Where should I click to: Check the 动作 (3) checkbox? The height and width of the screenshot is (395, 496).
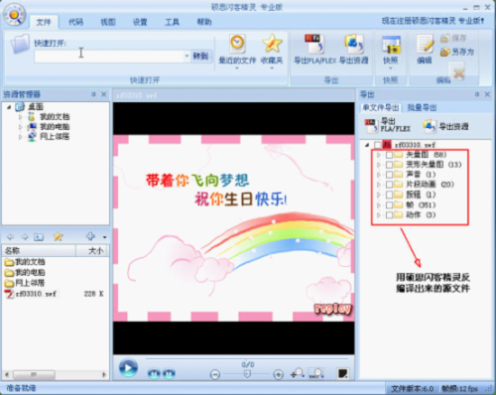389,215
